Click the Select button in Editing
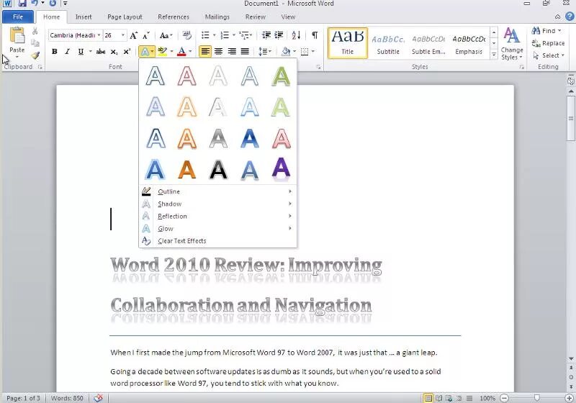The image size is (576, 403). point(548,55)
